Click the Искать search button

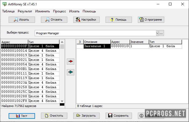coord(22,20)
